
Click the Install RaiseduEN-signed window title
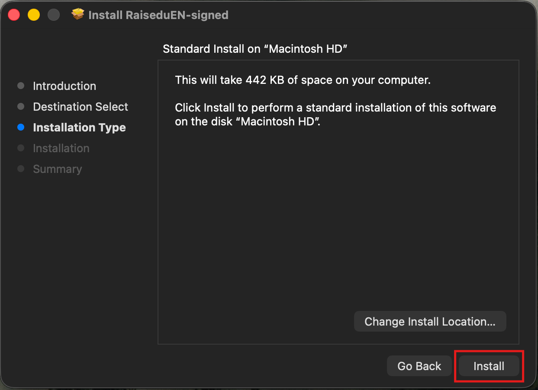(158, 15)
